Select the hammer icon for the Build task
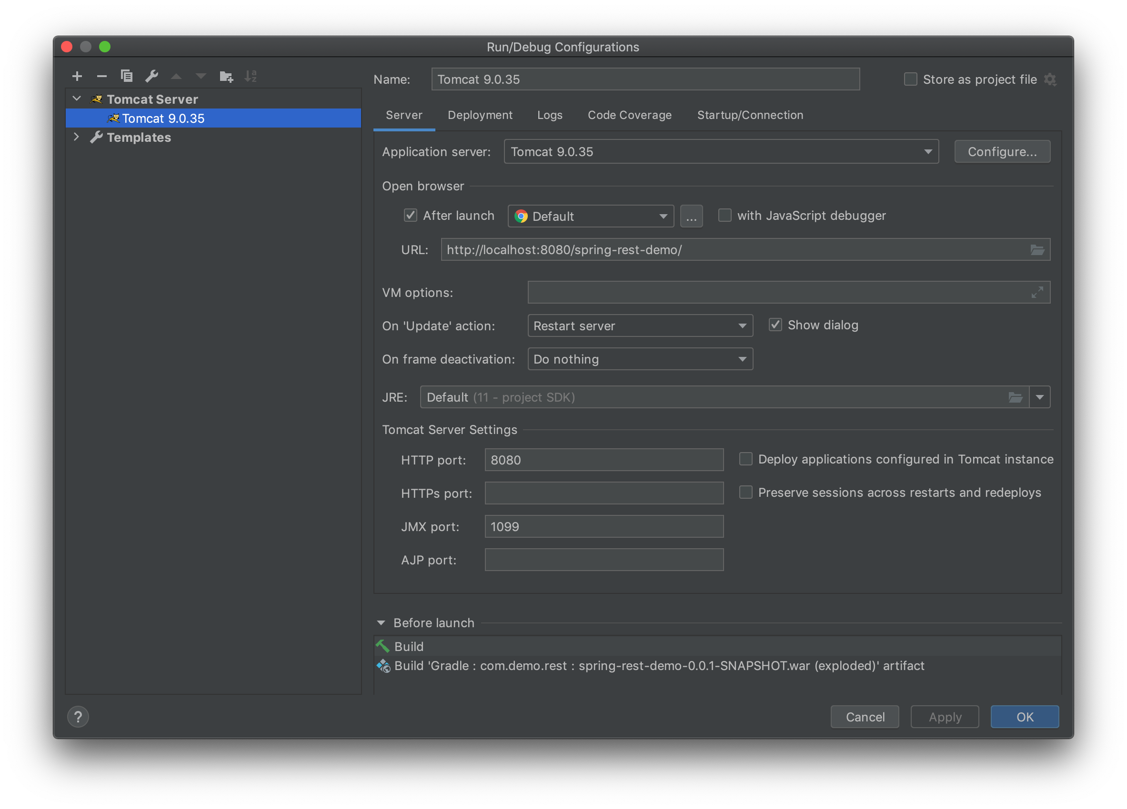The image size is (1127, 809). pyautogui.click(x=382, y=646)
